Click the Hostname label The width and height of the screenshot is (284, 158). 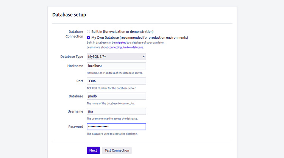pos(75,66)
